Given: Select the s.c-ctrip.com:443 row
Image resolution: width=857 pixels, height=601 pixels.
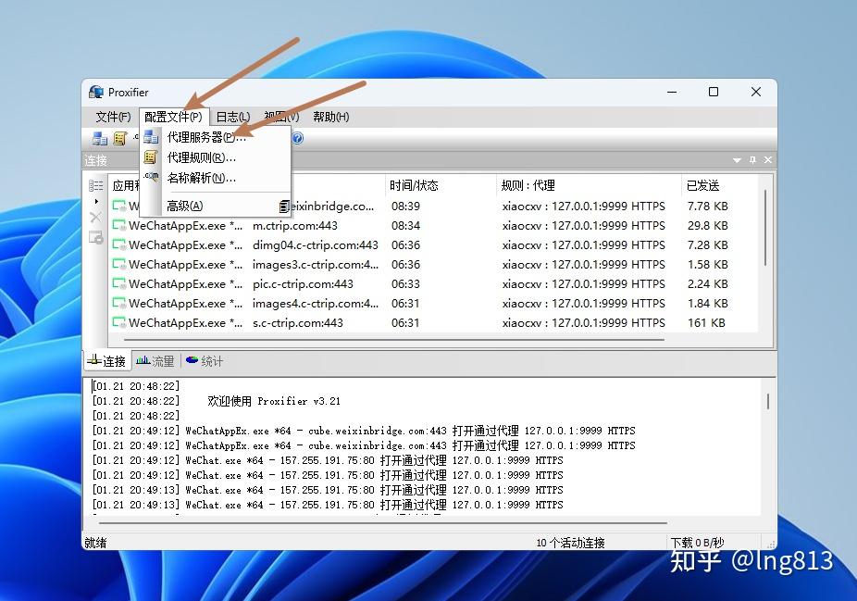Looking at the screenshot, I should pyautogui.click(x=433, y=322).
